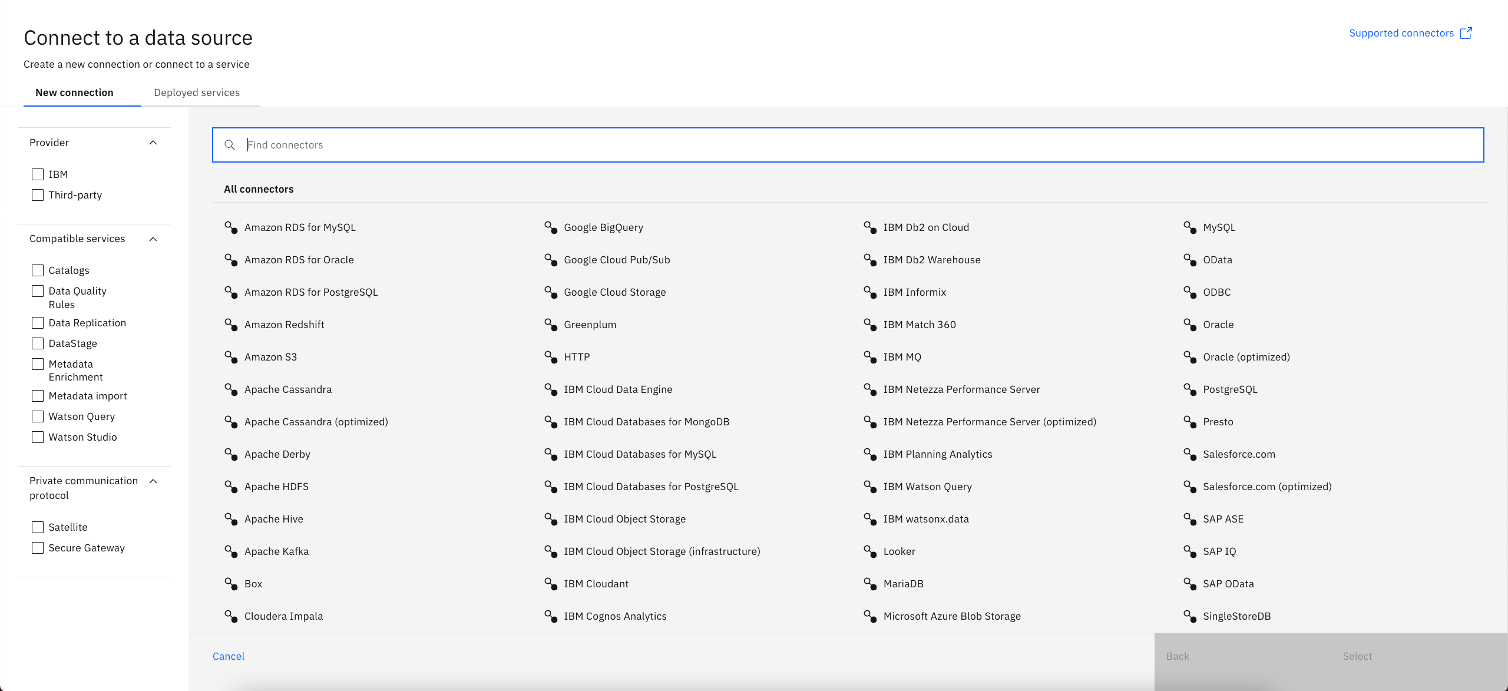Switch to the New connection tab
The width and height of the screenshot is (1508, 691).
pyautogui.click(x=74, y=92)
